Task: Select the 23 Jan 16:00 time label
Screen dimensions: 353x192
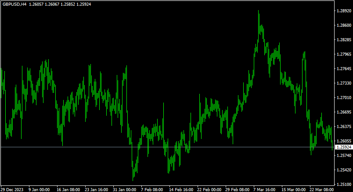Action: pos(96,189)
